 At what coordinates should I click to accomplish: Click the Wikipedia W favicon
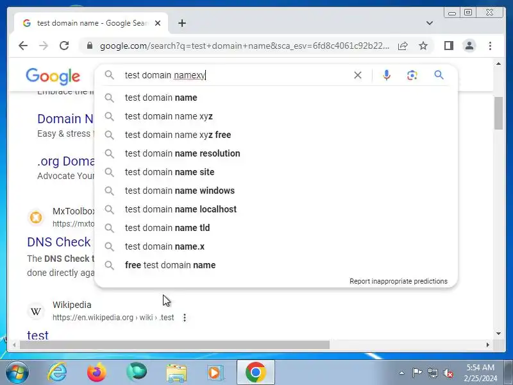tap(36, 311)
